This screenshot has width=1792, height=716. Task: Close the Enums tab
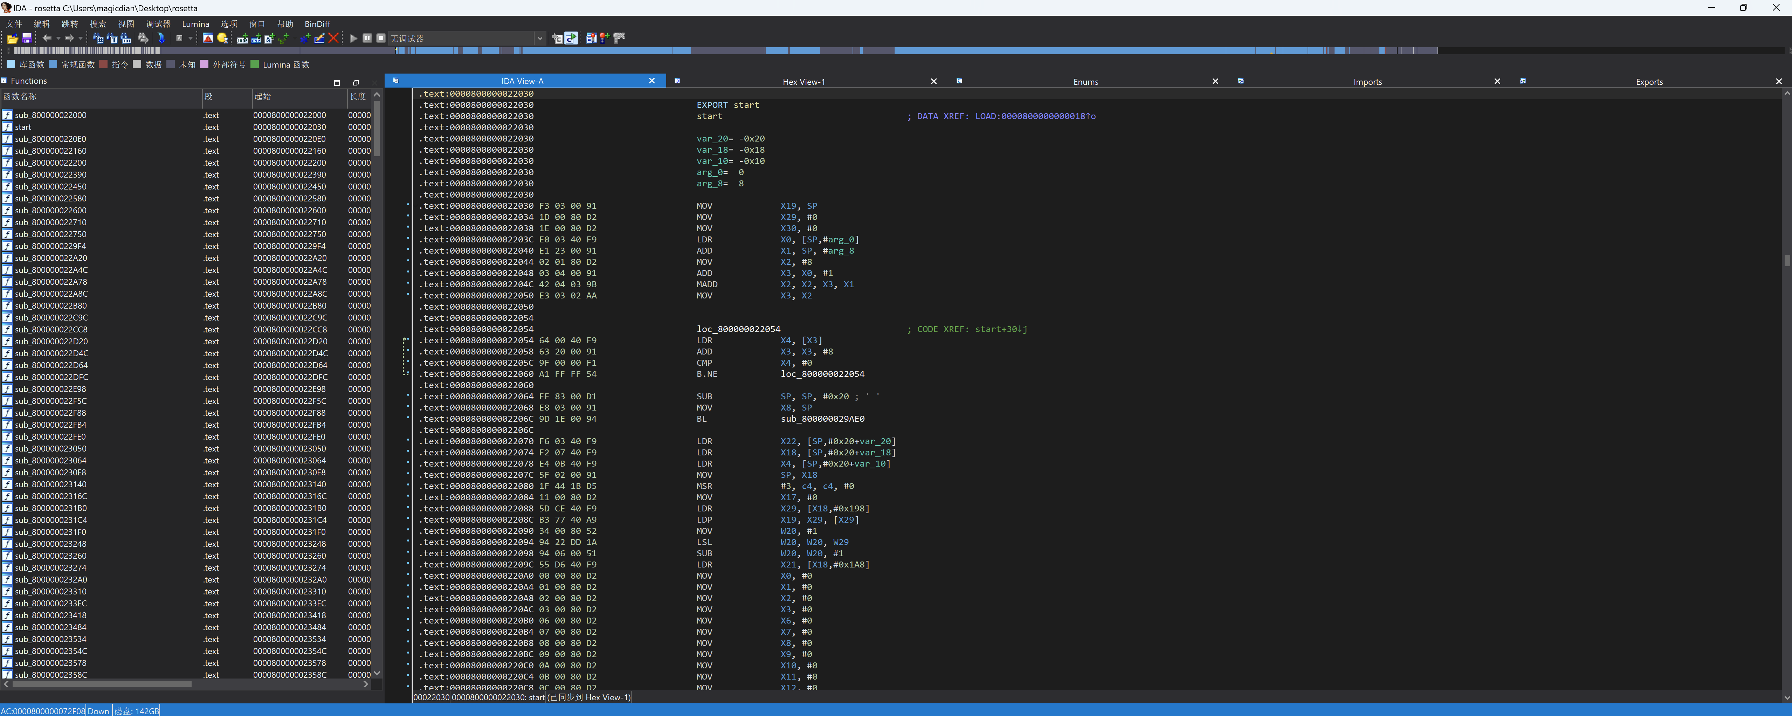click(x=1215, y=81)
